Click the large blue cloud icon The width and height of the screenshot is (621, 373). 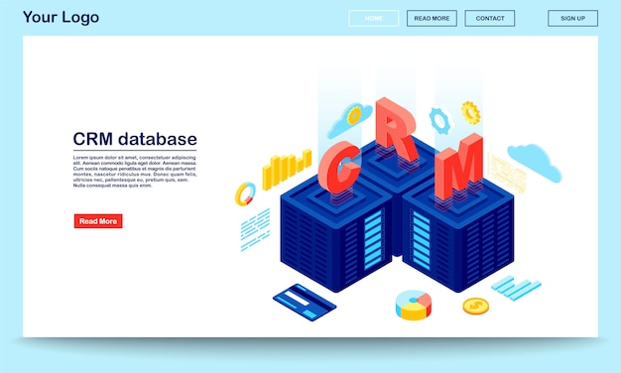click(535, 163)
